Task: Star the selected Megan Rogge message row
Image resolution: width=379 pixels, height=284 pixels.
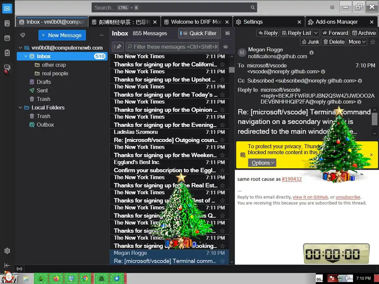Action: 222,261
